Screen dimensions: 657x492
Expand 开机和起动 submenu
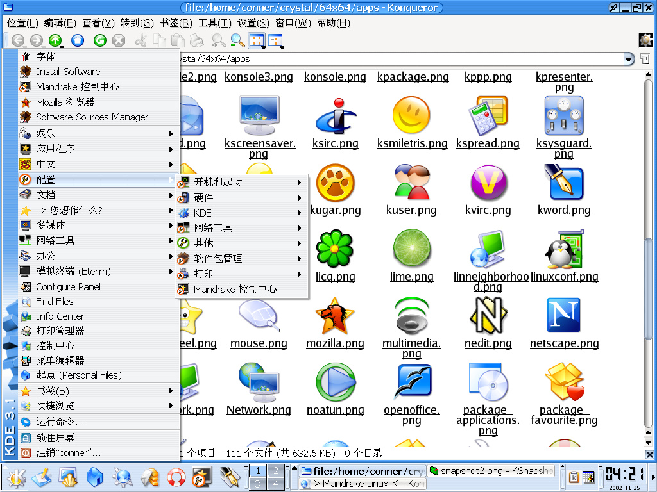(241, 183)
